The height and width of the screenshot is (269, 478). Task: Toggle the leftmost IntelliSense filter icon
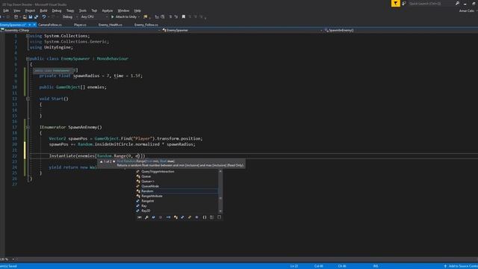[x=140, y=217]
